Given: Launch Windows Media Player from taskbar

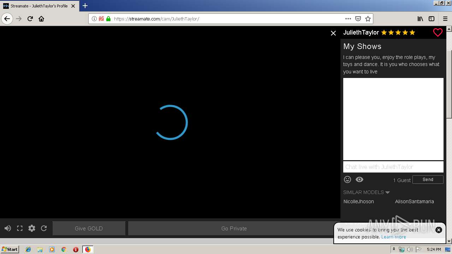Looking at the screenshot, I should tap(52, 249).
